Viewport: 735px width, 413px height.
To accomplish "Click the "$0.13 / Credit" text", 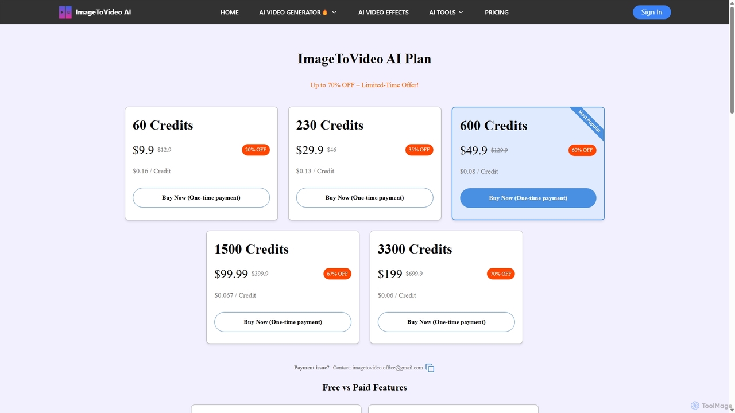I will tap(315, 171).
